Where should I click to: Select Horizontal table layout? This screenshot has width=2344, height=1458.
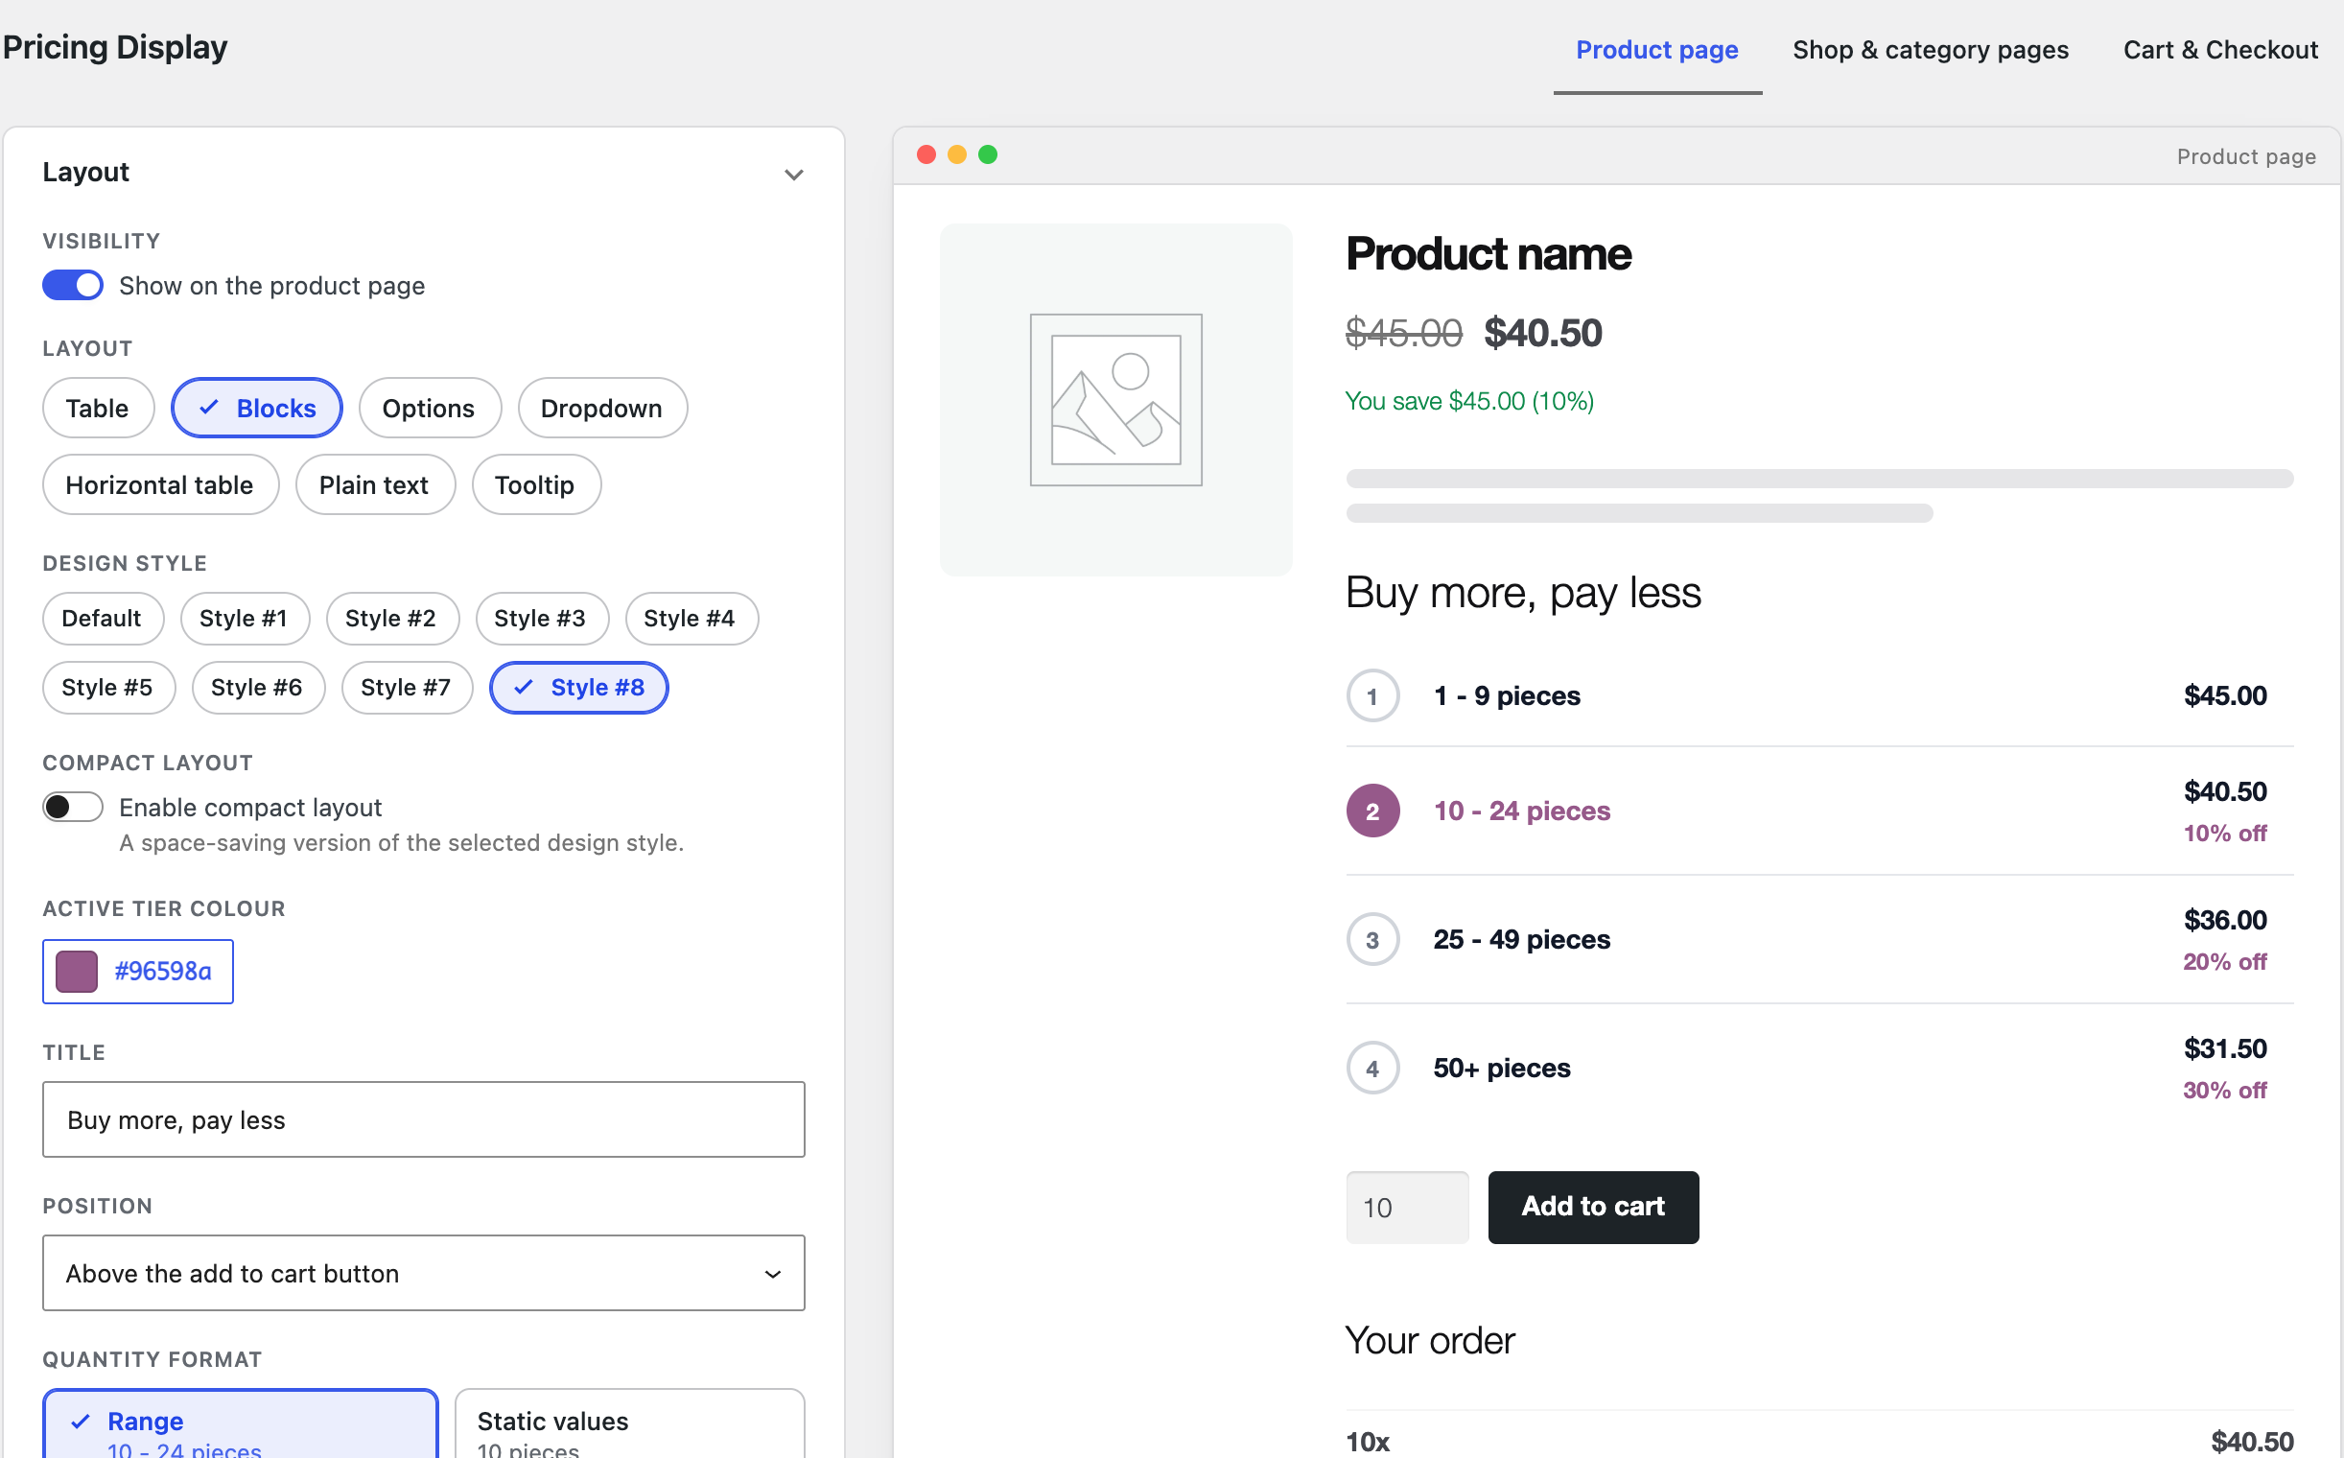tap(160, 485)
